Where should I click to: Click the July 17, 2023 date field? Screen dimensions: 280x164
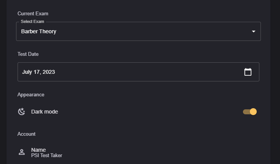tap(39, 72)
